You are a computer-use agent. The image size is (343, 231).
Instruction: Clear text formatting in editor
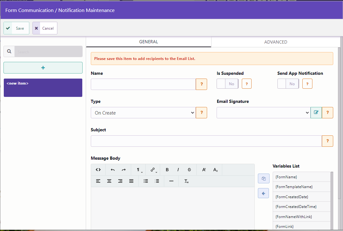[x=186, y=181]
